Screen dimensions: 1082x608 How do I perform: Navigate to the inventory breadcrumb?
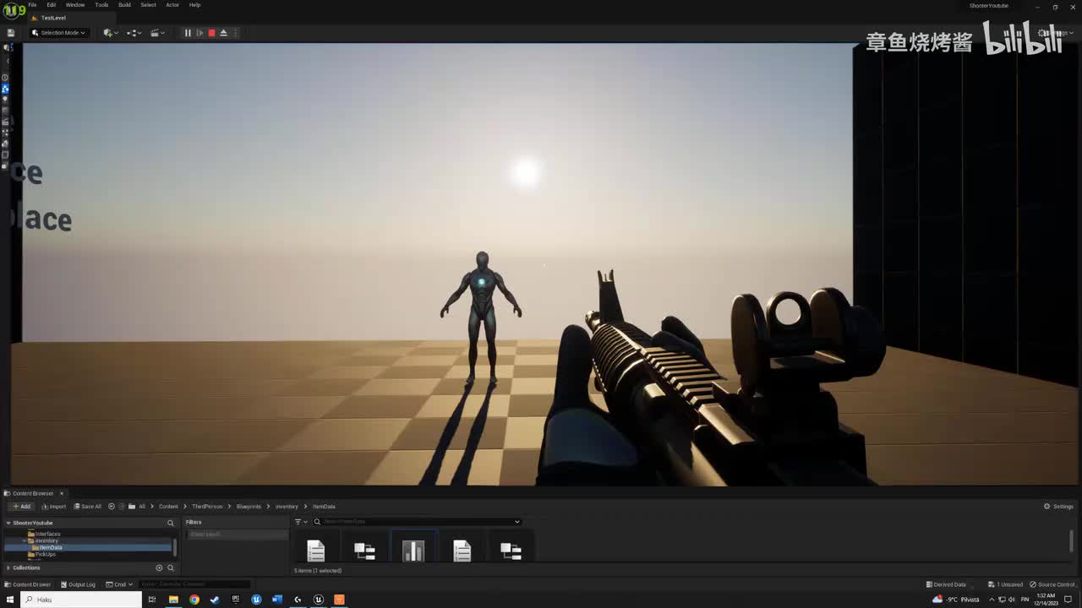pos(287,507)
